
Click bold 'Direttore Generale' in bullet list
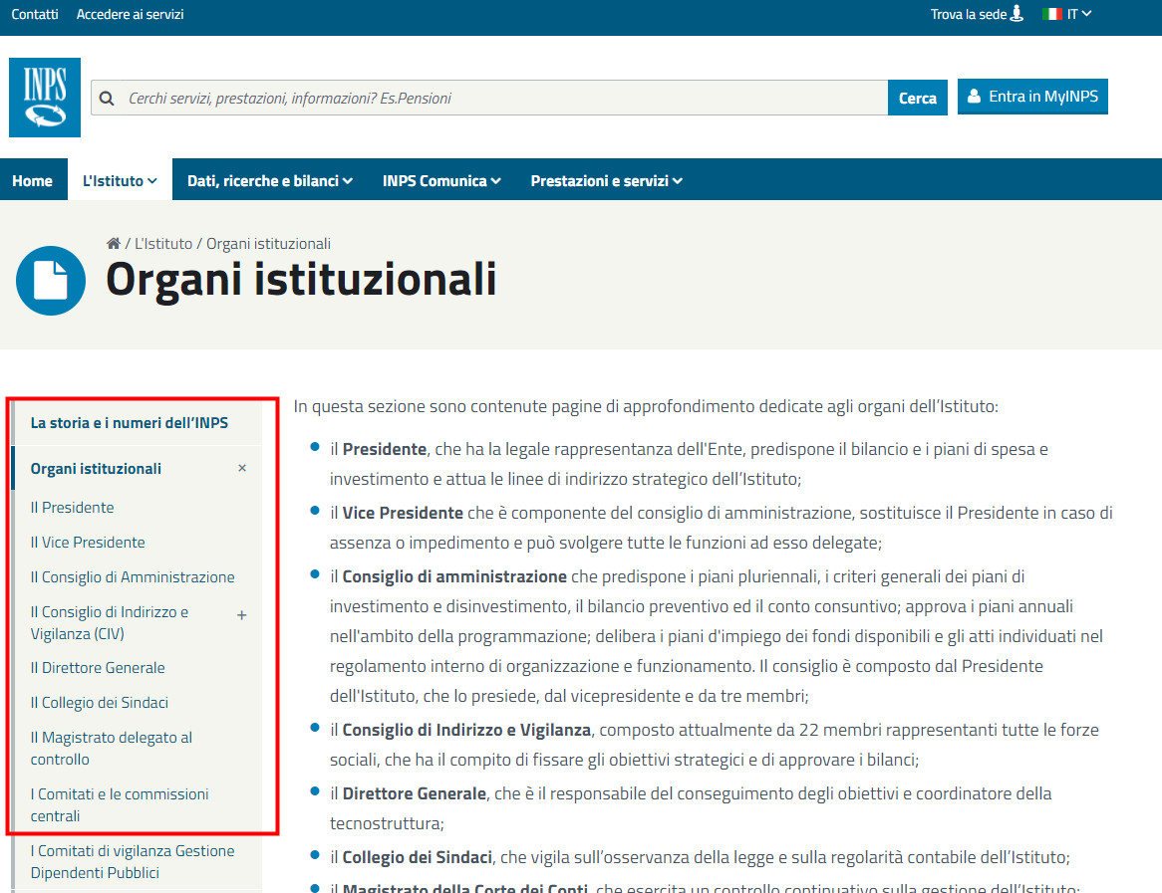[x=415, y=793]
